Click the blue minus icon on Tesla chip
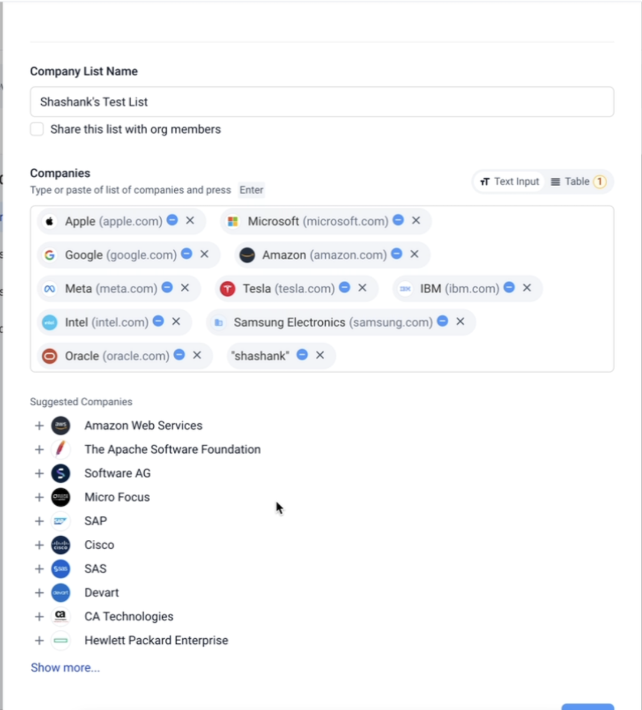 345,287
